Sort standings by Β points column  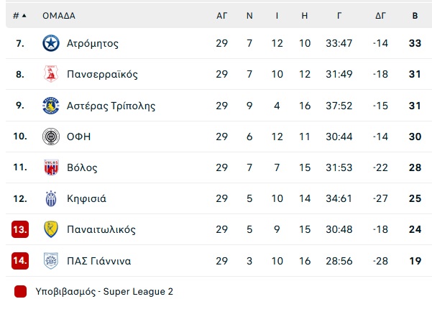(x=415, y=16)
